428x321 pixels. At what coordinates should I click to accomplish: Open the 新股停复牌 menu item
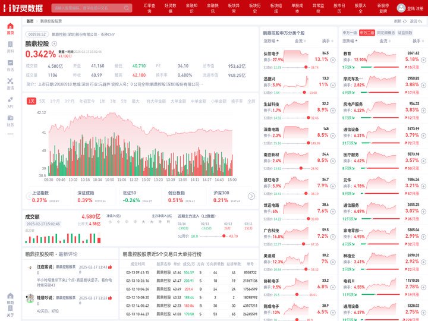383,8
